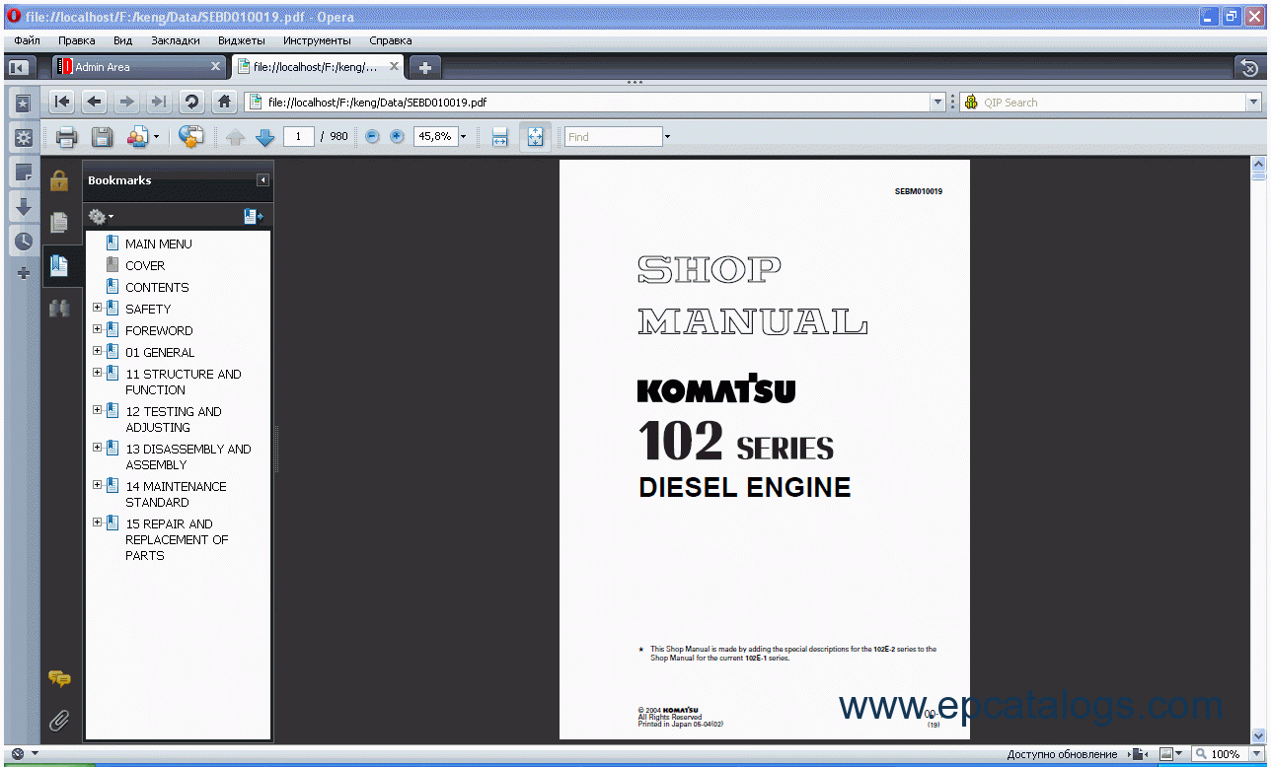Switch to the Admin Area tab
This screenshot has width=1271, height=767.
coord(139,67)
